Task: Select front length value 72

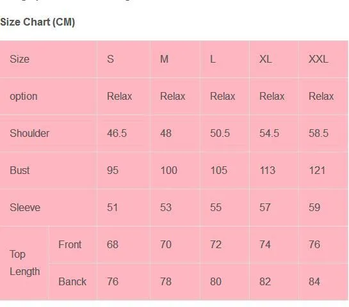Action: 216,244
